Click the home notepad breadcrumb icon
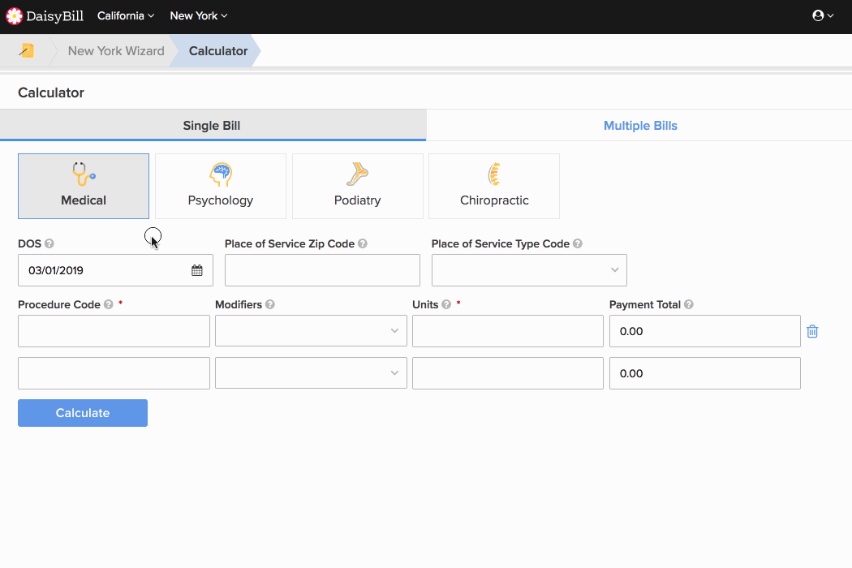 [x=26, y=50]
